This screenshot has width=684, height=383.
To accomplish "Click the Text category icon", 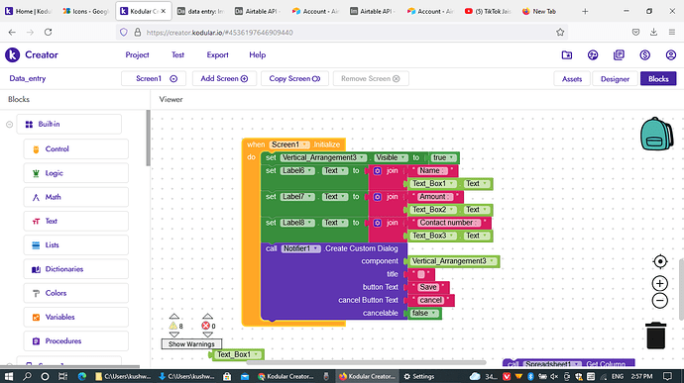I will pyautogui.click(x=36, y=222).
